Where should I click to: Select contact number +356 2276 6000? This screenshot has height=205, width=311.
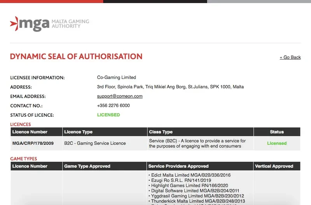tap(113, 105)
